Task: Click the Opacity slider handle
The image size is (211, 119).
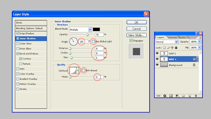Action: (x=87, y=35)
